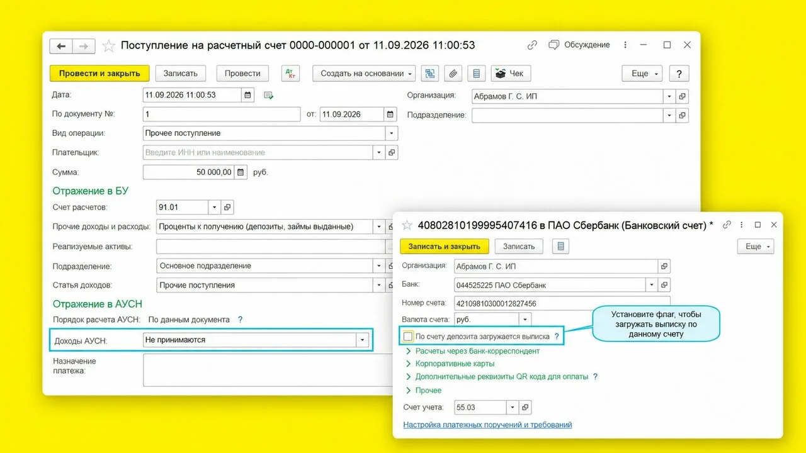The height and width of the screenshot is (453, 806).
Task: Open the Еще menu in bank account window
Action: tap(756, 247)
